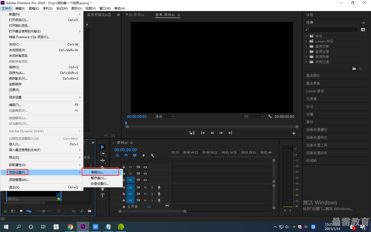Expand the 音频效果 folder
371x232 pixels.
306,46
